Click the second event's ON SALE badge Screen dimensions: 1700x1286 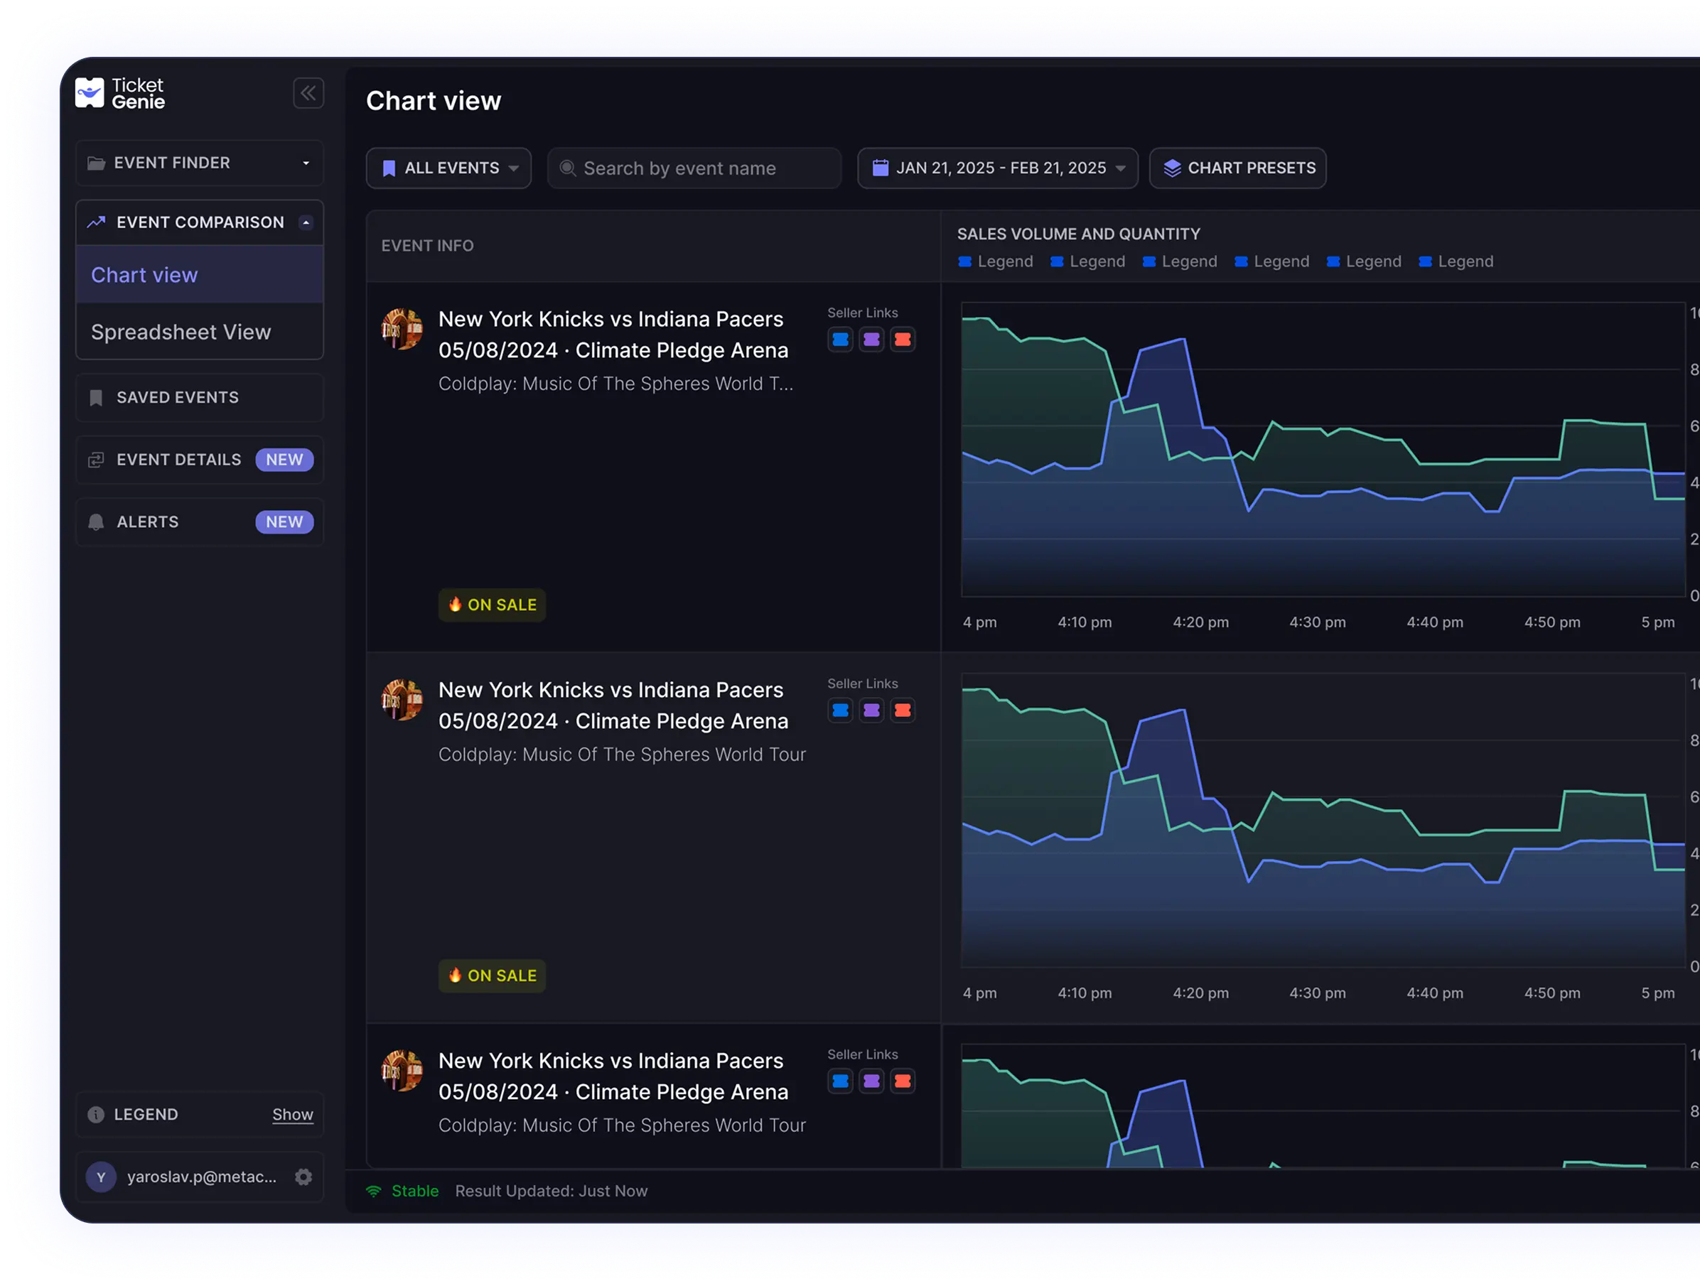click(492, 976)
